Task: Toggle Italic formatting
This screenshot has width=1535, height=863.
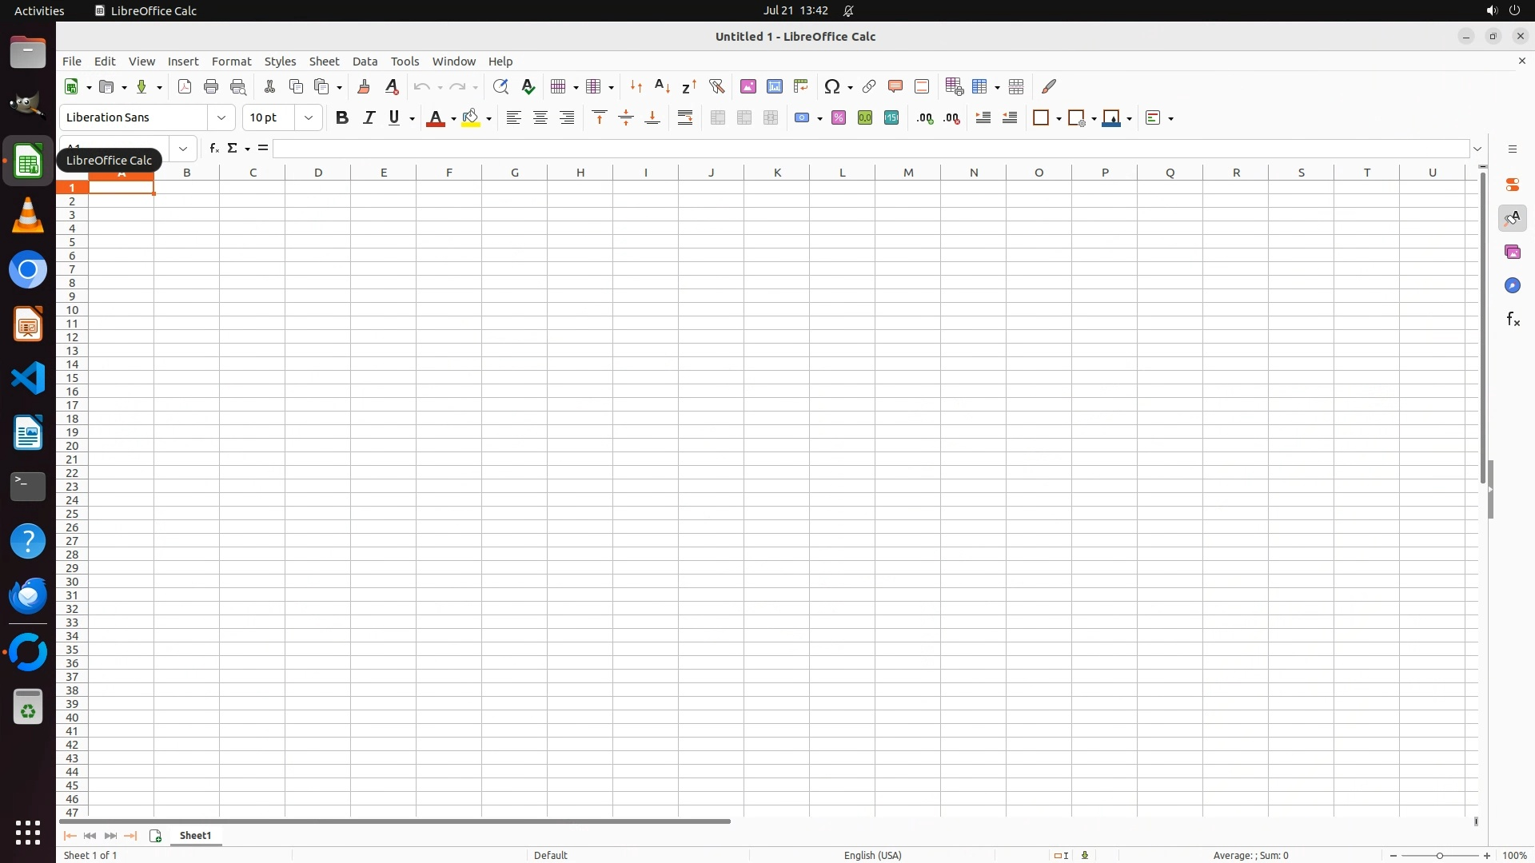Action: tap(369, 118)
